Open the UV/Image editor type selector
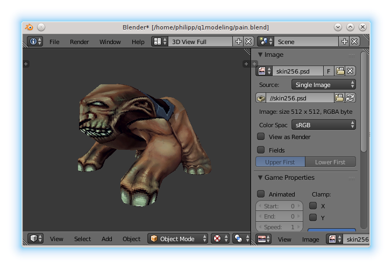392x269 pixels. tap(263, 239)
